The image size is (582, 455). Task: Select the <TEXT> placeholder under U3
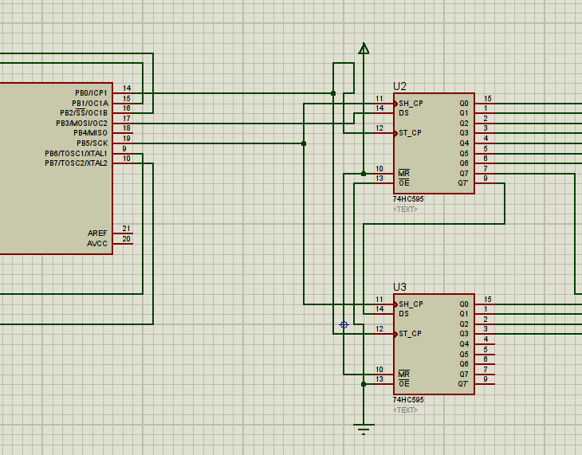(405, 410)
